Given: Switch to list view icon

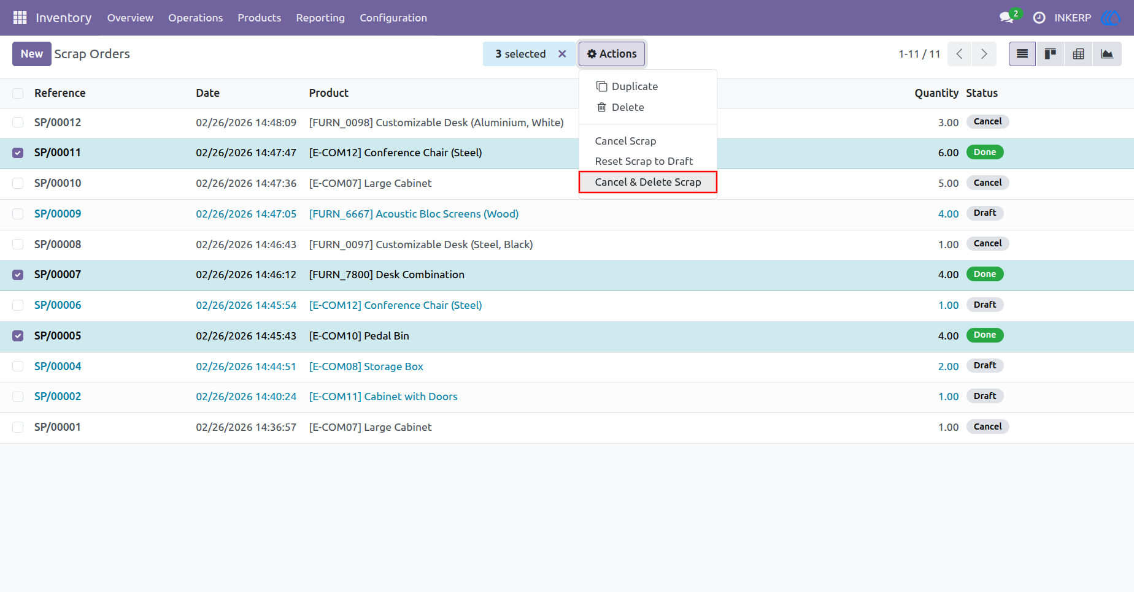Looking at the screenshot, I should (x=1022, y=54).
